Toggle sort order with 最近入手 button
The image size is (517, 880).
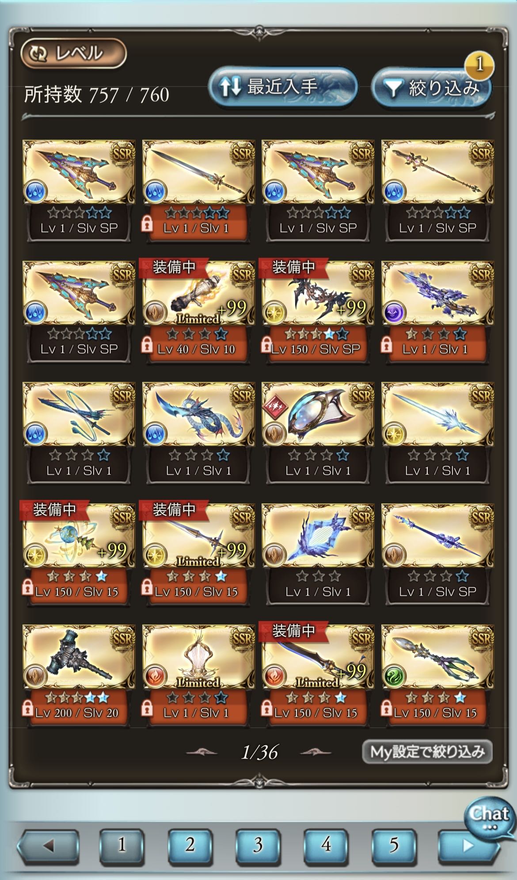tap(282, 87)
